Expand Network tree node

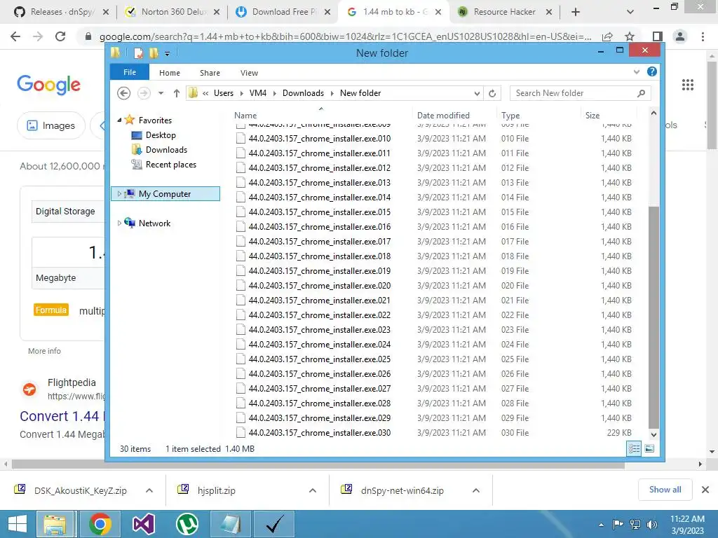[119, 223]
